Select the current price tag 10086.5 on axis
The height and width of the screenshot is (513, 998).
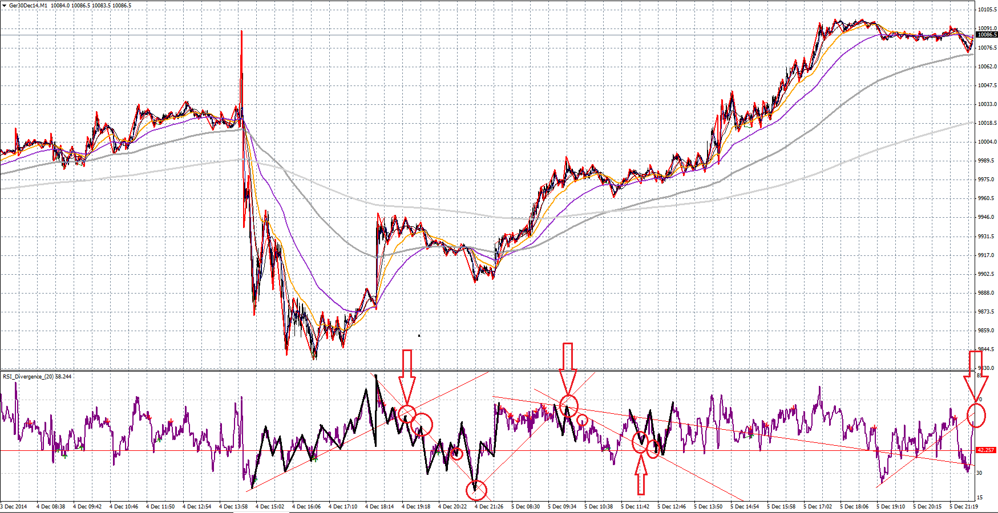click(x=987, y=35)
